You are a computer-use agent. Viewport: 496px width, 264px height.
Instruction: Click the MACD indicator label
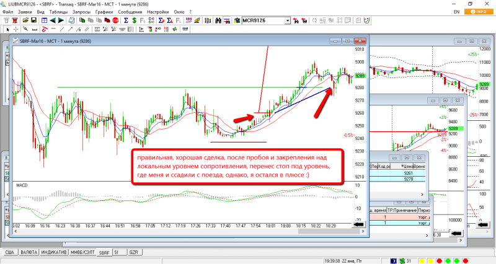point(22,185)
